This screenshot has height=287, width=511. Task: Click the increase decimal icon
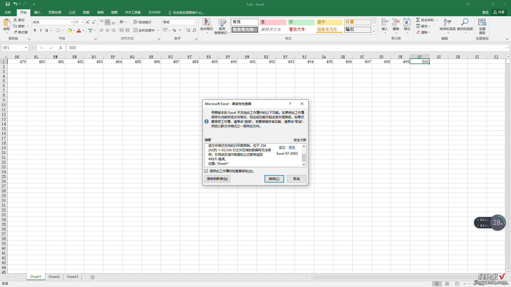pyautogui.click(x=188, y=30)
